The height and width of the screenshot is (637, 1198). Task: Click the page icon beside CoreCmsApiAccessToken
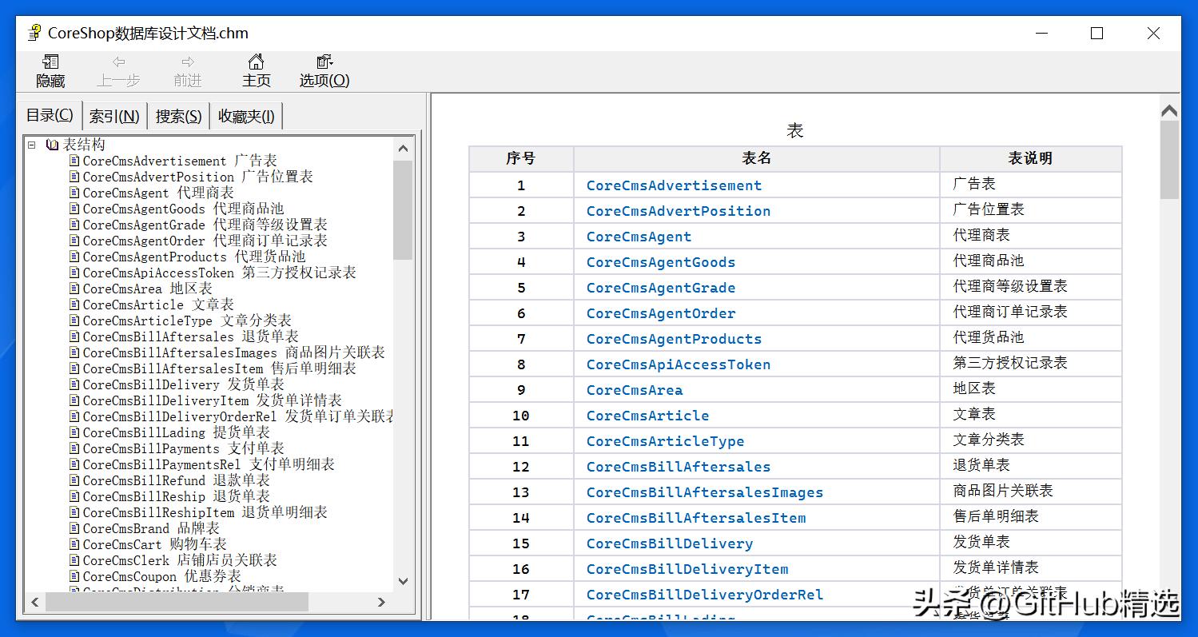click(75, 273)
